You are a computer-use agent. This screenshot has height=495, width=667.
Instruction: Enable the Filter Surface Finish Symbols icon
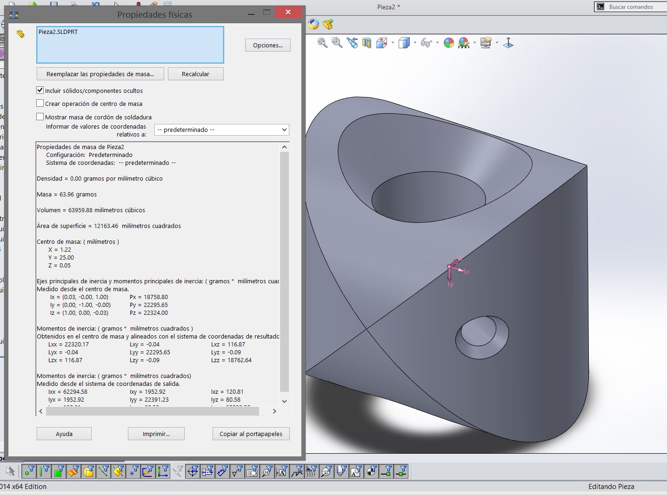[x=237, y=471]
